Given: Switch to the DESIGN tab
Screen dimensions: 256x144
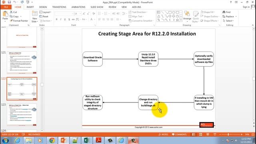Looking at the screenshot, I should click(43, 7).
